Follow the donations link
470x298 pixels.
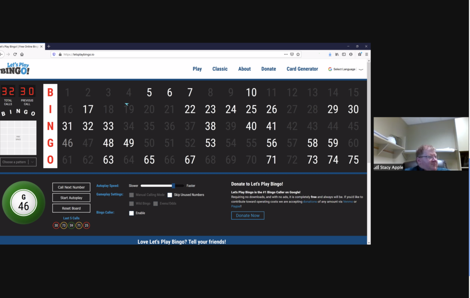tap(310, 202)
